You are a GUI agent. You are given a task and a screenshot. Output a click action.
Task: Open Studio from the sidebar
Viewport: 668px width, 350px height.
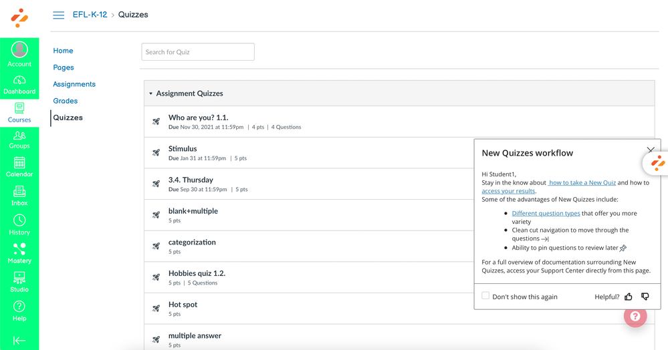click(19, 282)
